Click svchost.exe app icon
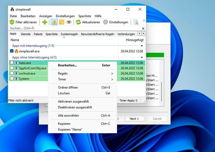 point(16,73)
